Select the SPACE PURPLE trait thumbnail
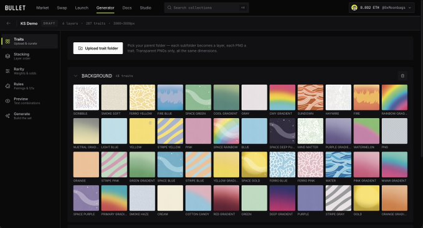Viewport: 423px width, 228px height. [86, 198]
